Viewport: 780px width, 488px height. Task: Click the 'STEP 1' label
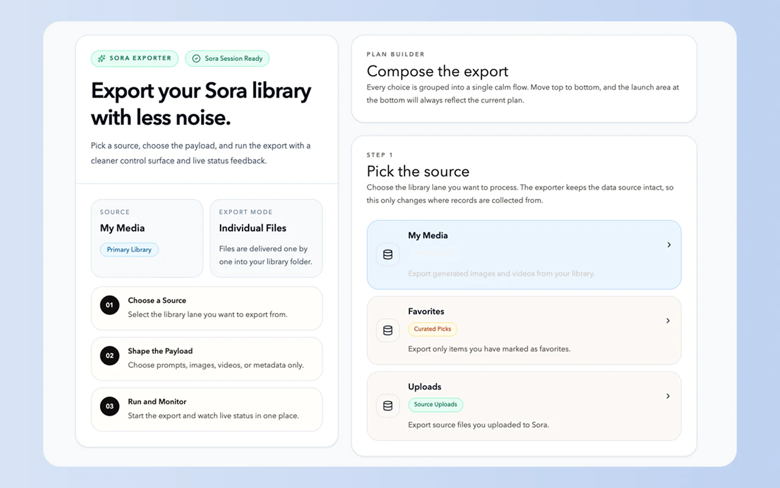(x=380, y=155)
